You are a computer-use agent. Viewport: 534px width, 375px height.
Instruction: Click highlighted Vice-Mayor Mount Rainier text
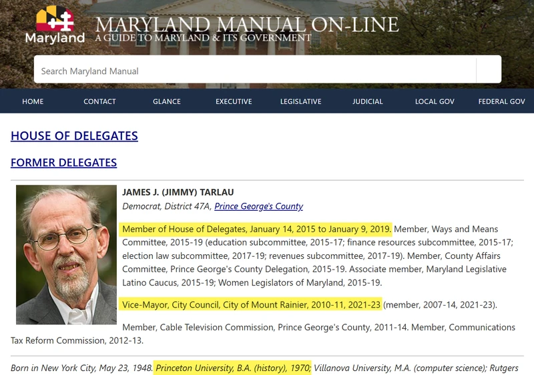251,304
